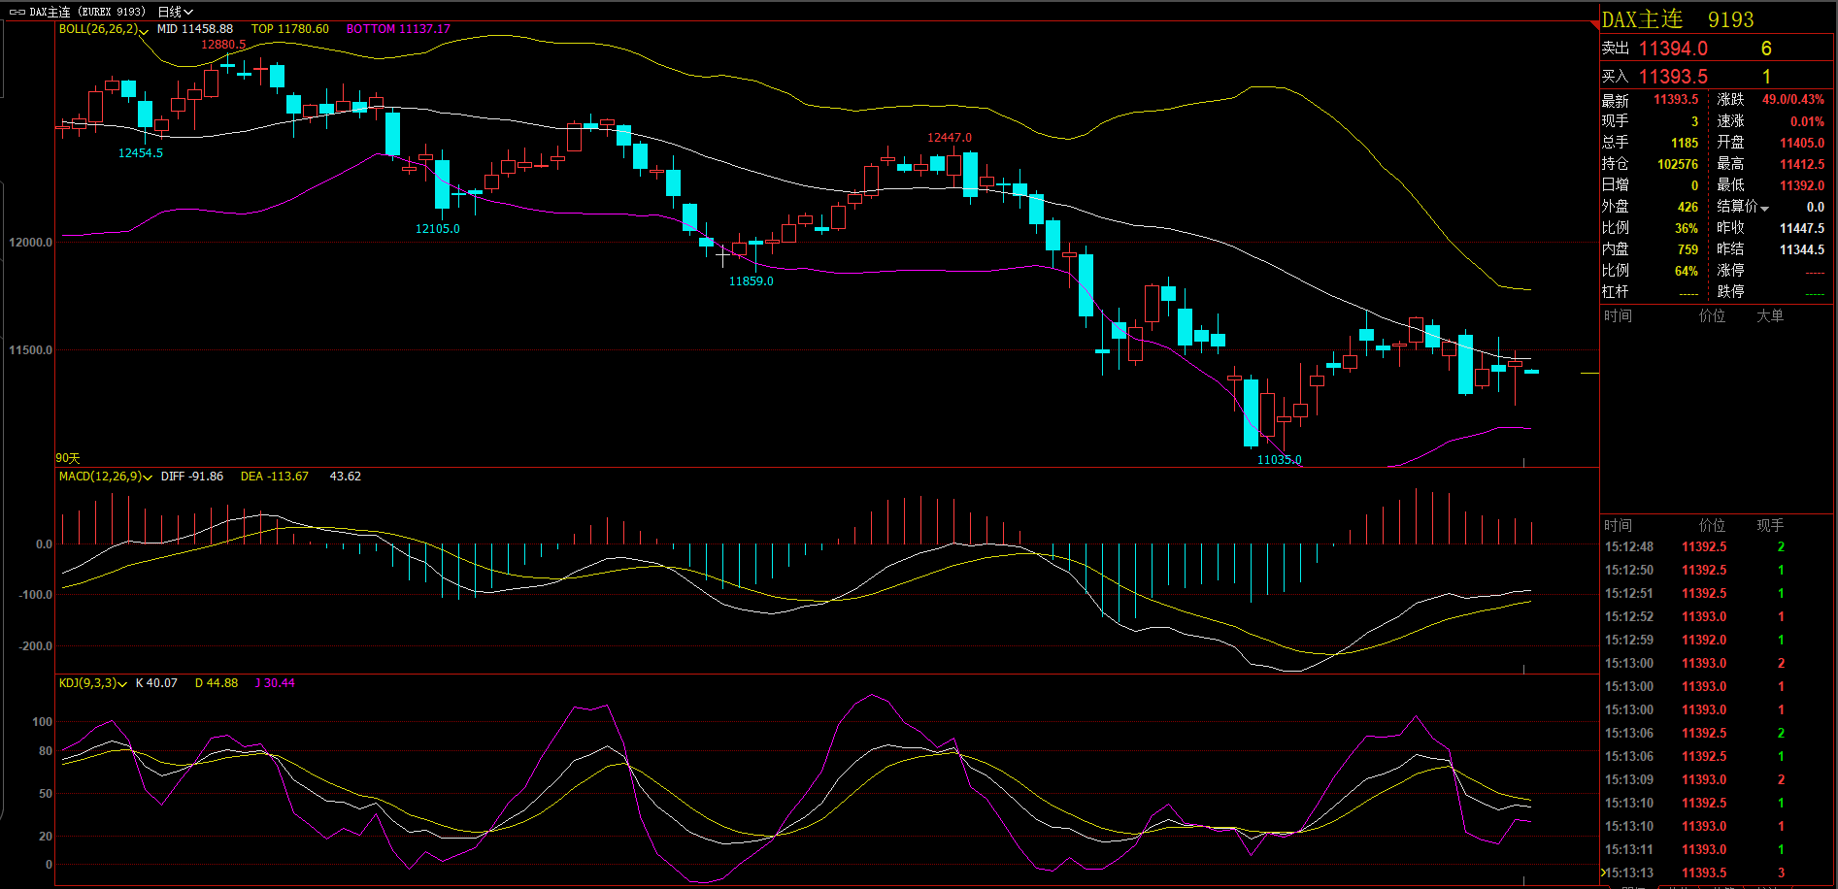Screen dimensions: 1838x889
Task: Click the 大单 column header
Action: (x=1770, y=316)
